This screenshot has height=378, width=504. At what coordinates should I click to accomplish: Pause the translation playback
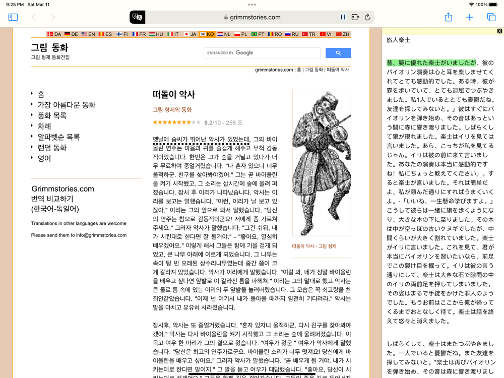[343, 17]
